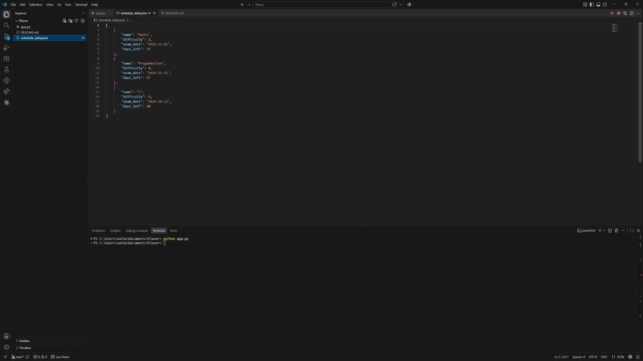This screenshot has width=643, height=361.
Task: Split the editor to the right
Action: point(632,13)
